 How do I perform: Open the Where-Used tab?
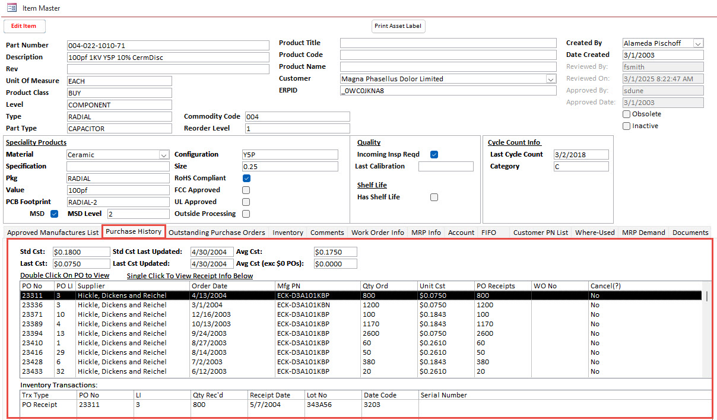click(594, 233)
